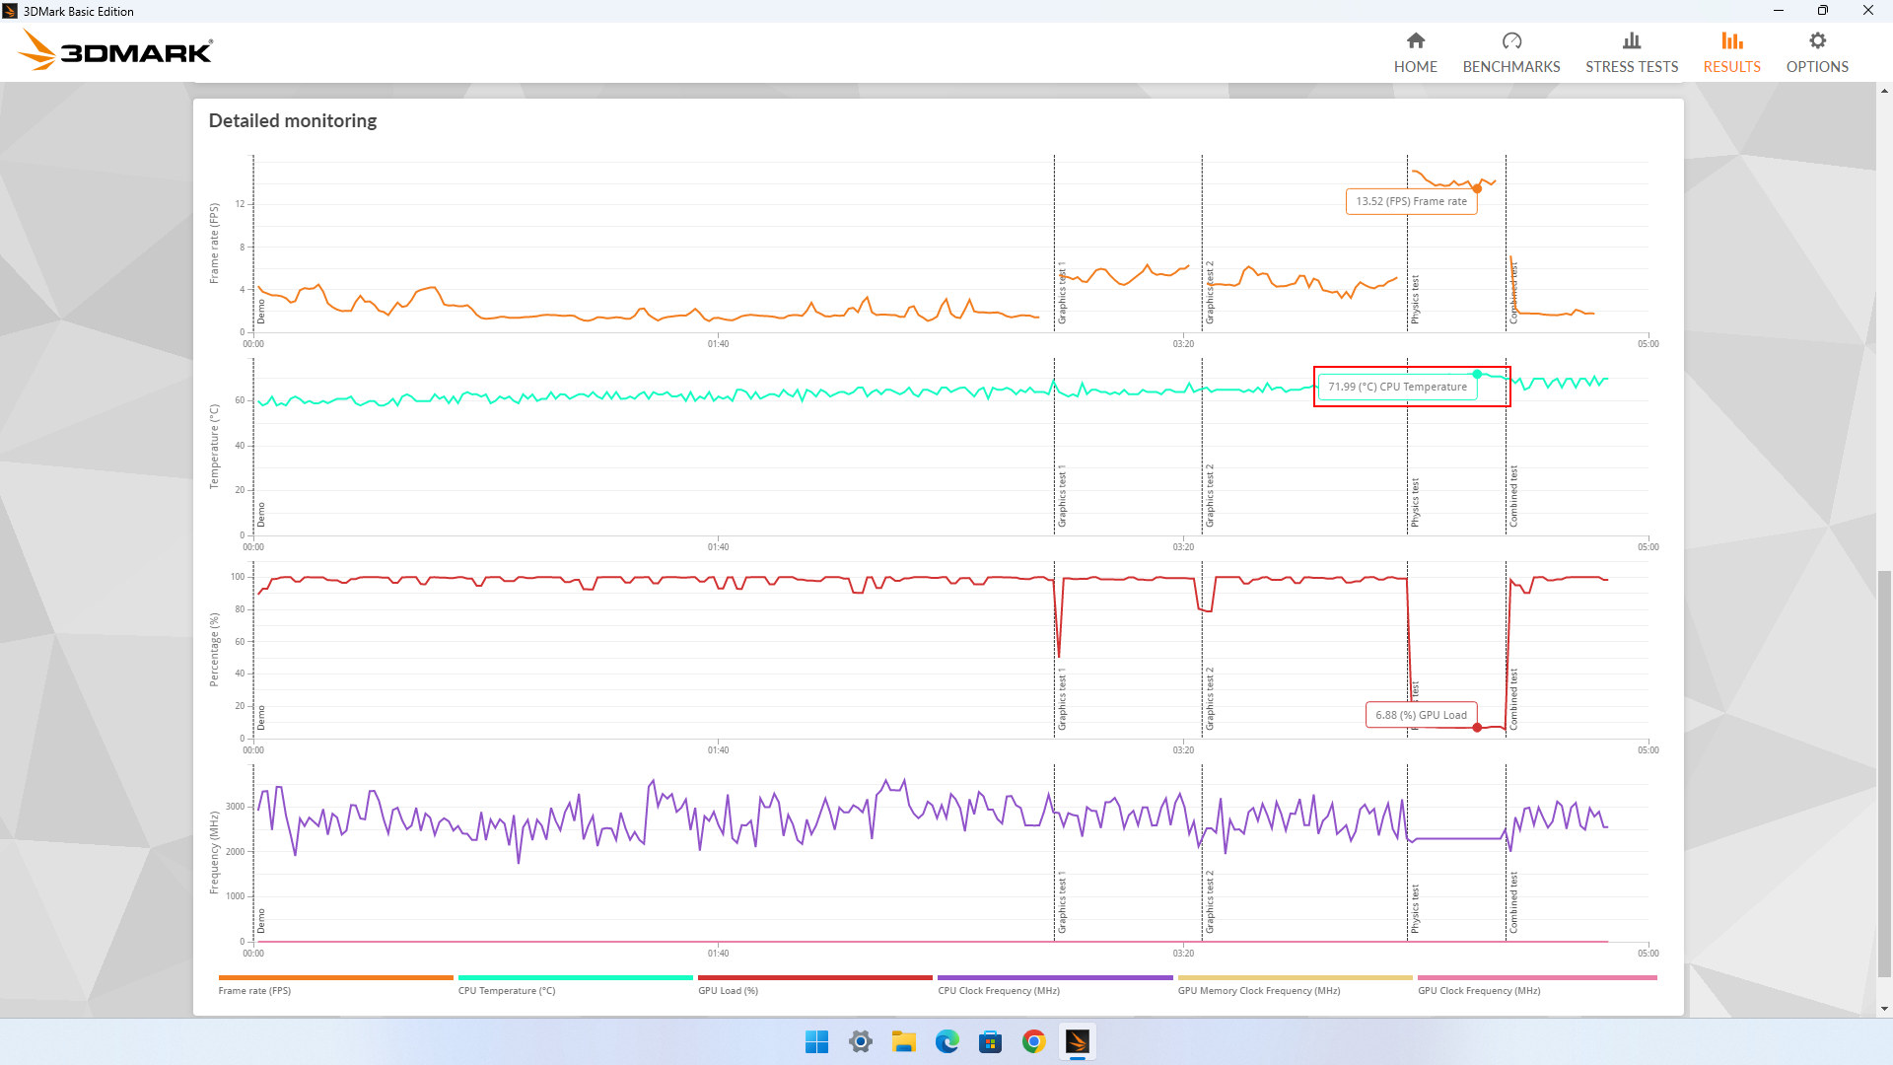Click the 13.52 FPS Frame rate tooltip
The image size is (1893, 1065).
click(x=1411, y=201)
